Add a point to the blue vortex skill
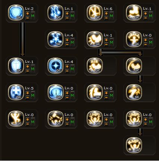 point(67,93)
